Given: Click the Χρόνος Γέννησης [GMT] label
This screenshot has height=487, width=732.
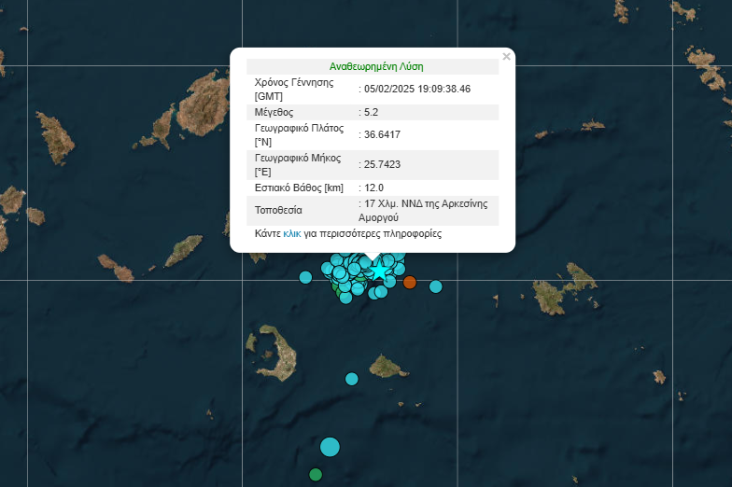Looking at the screenshot, I should coord(294,90).
